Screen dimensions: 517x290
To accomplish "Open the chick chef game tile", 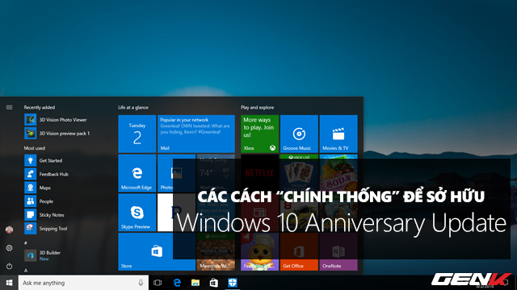I will tap(259, 252).
